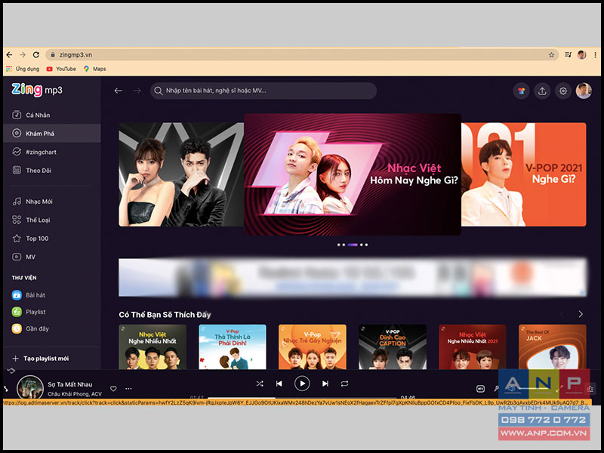Show next suggested playlists arrow

click(581, 314)
